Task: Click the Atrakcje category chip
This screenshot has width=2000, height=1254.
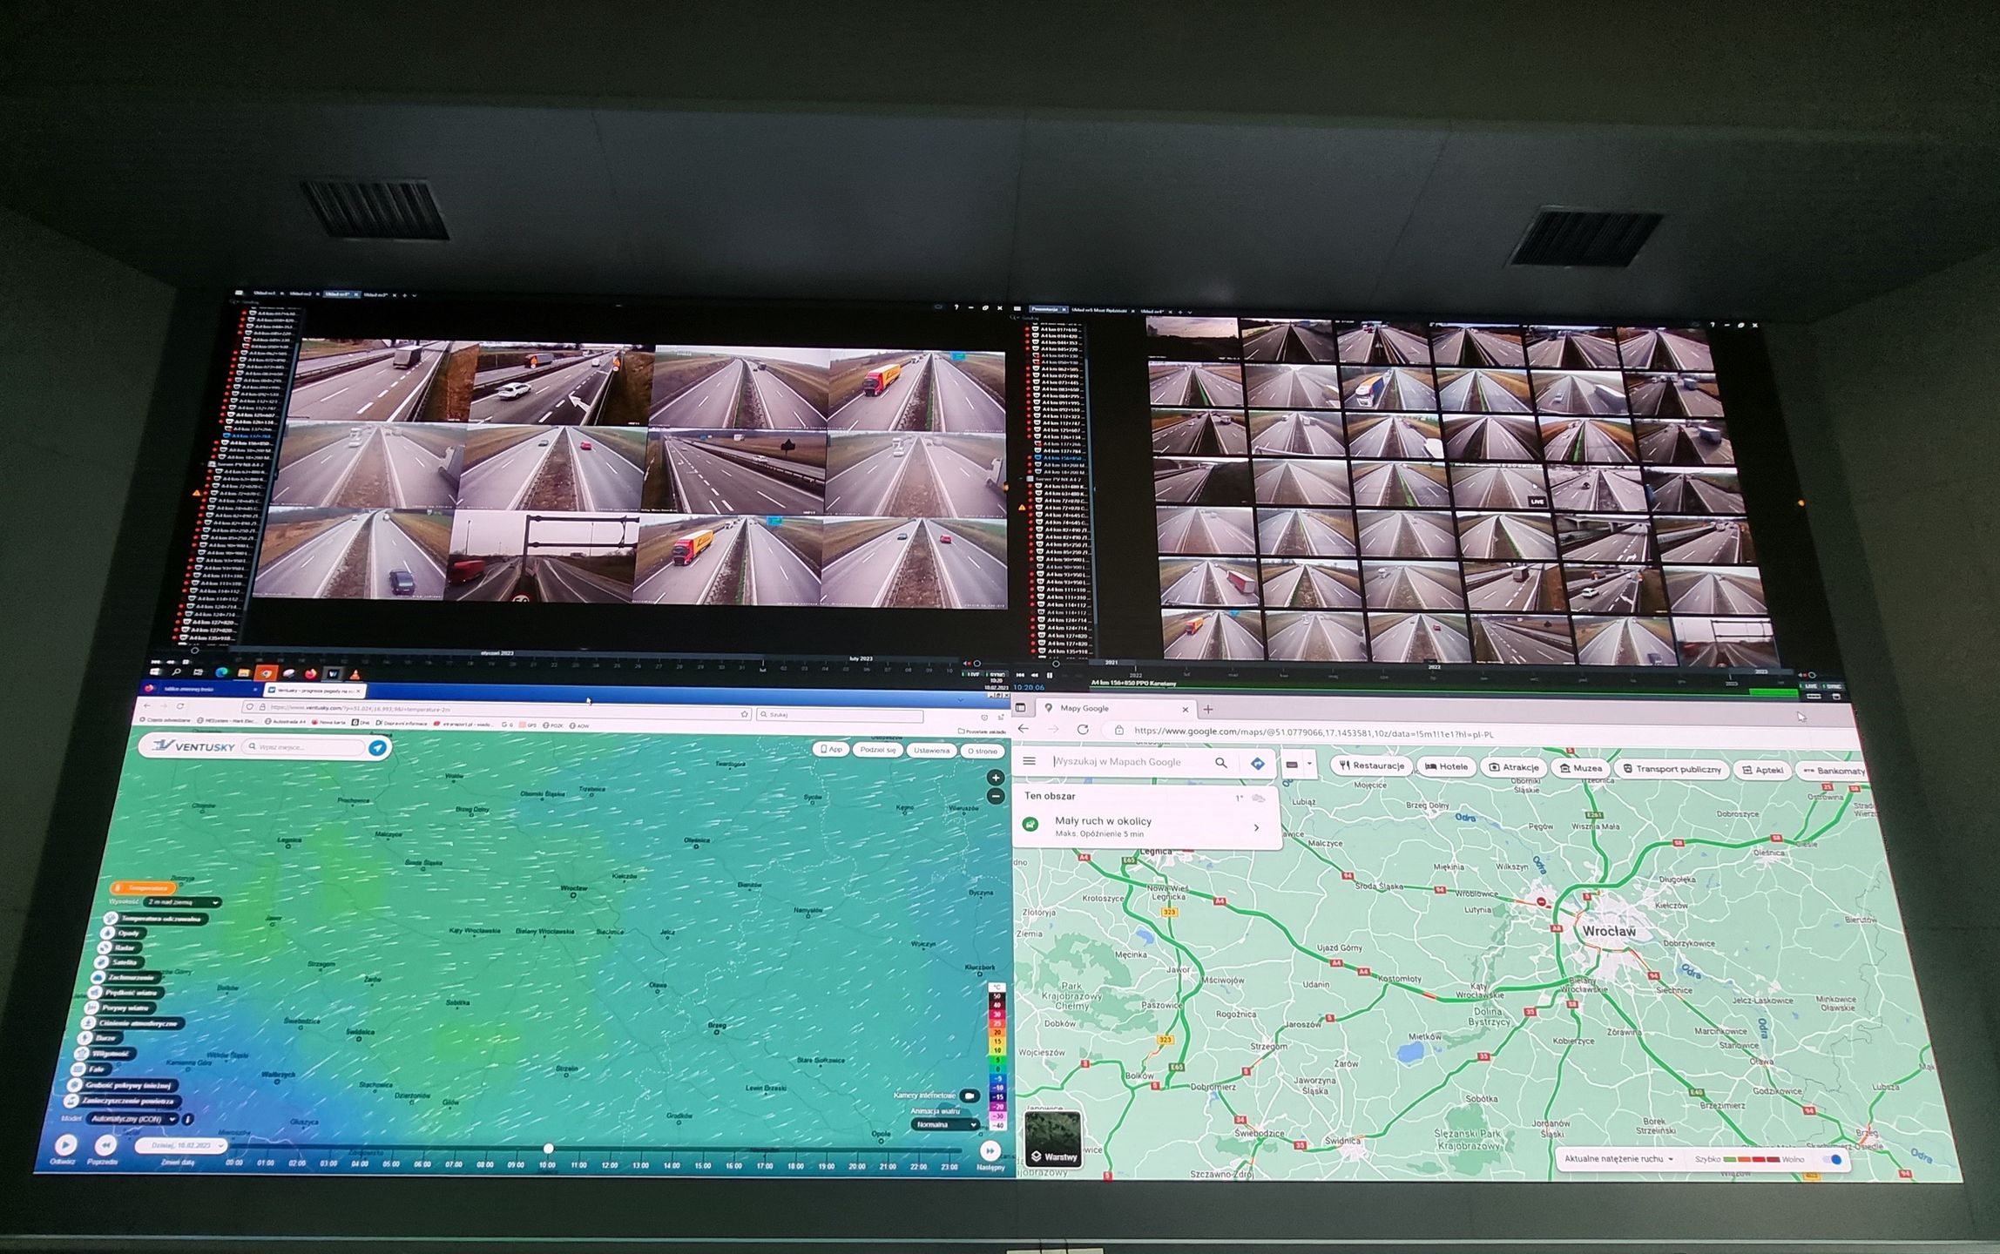Action: (1513, 767)
